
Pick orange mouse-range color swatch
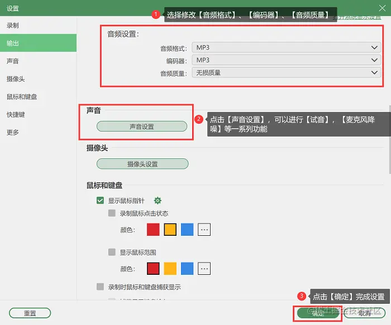click(170, 269)
